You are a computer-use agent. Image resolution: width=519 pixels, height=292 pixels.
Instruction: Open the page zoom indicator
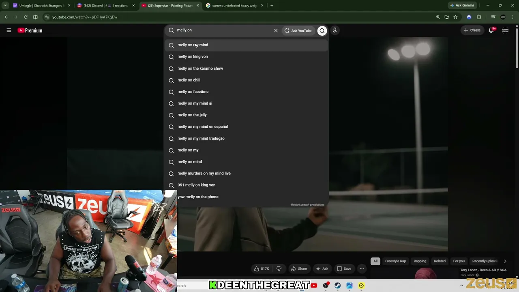click(x=438, y=17)
